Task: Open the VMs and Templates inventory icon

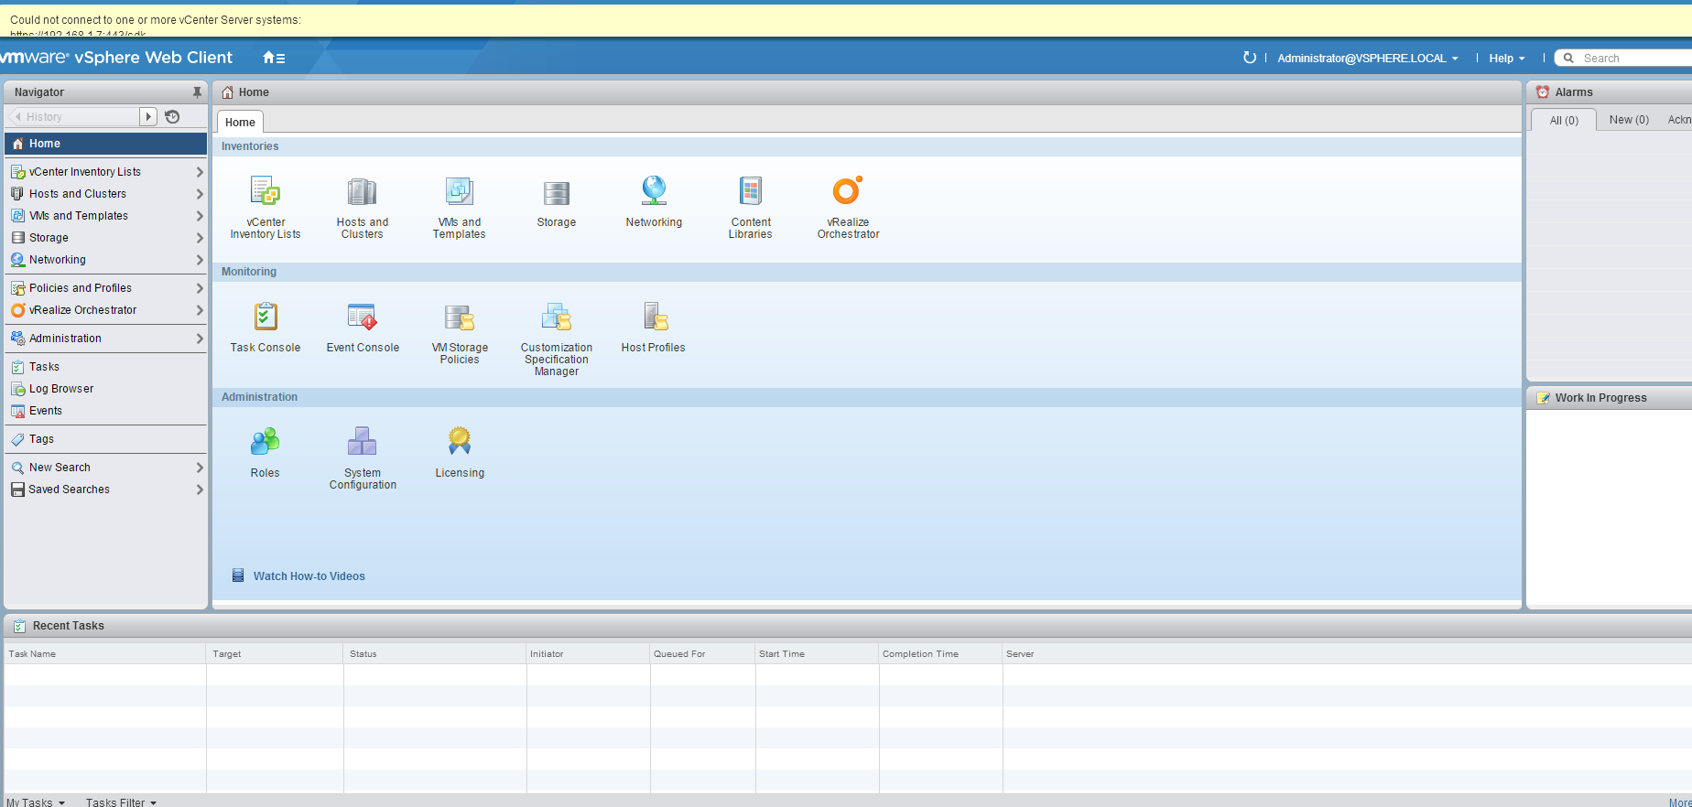Action: pos(459,190)
